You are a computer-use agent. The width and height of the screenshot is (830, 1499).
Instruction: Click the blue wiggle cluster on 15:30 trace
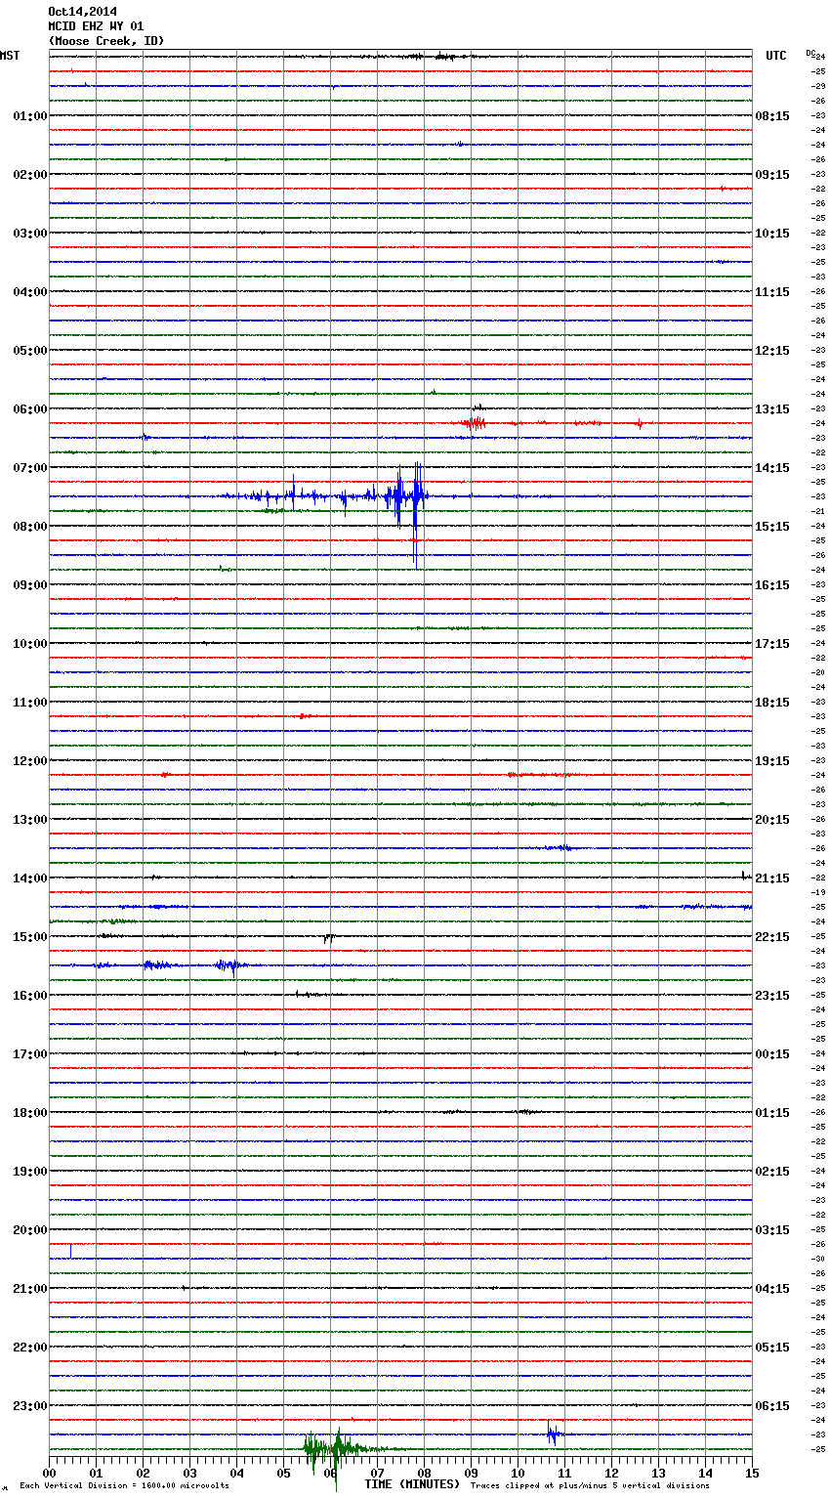pyautogui.click(x=230, y=965)
